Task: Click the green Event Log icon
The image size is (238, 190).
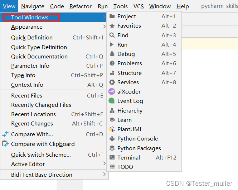Action: 112,101
